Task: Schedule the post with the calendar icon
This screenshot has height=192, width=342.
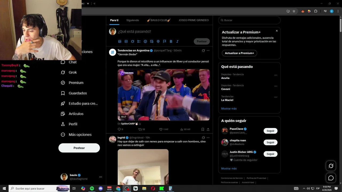Action: pos(152,41)
